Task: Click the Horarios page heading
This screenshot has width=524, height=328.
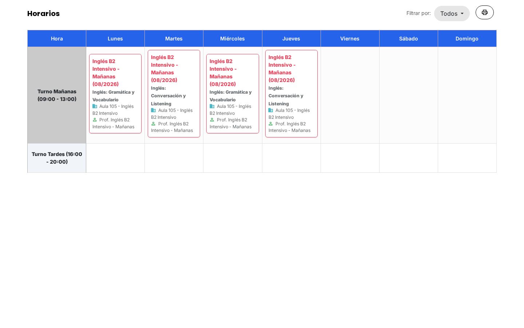Action: click(43, 13)
